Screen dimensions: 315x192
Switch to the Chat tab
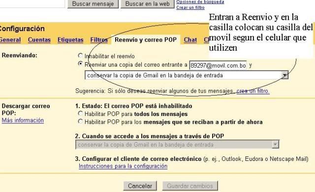tap(190, 40)
